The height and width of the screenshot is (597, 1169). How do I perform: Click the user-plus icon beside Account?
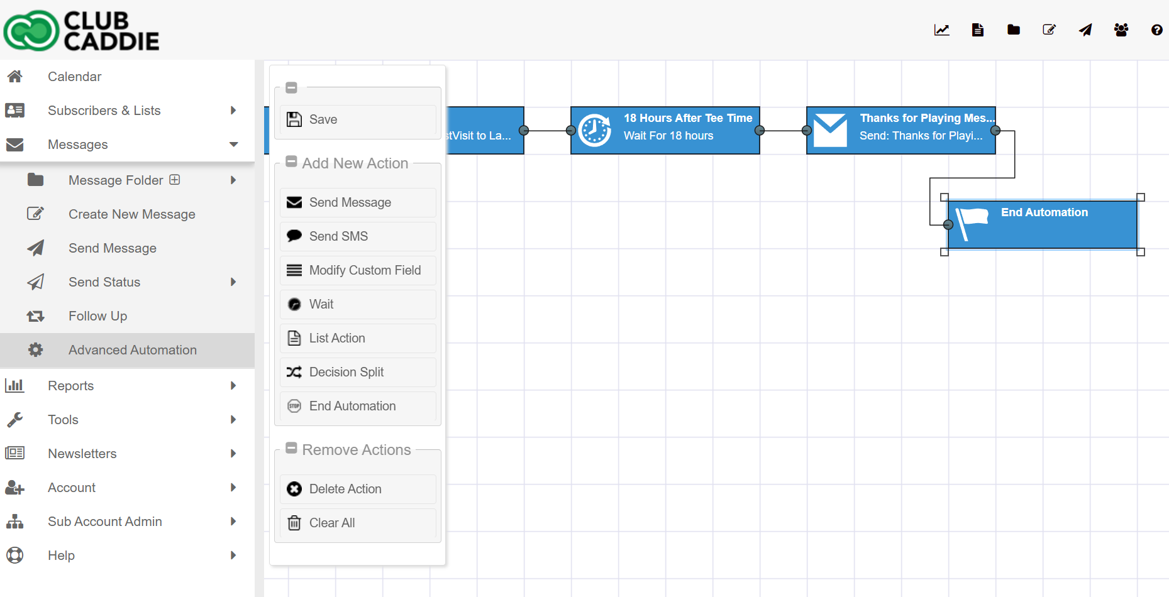tap(15, 488)
